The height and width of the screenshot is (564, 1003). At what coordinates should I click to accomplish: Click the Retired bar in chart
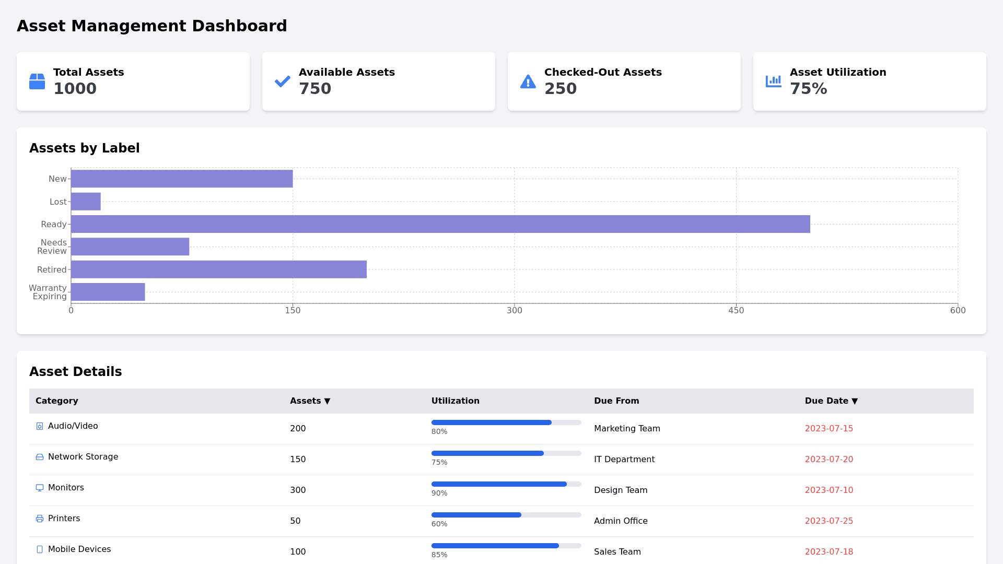[218, 269]
